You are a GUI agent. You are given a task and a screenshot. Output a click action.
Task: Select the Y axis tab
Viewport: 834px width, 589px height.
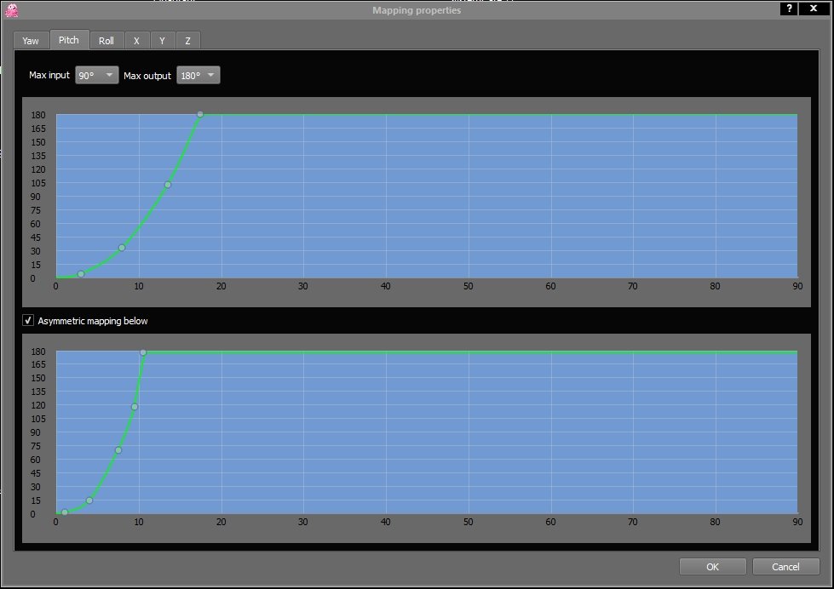coord(162,41)
